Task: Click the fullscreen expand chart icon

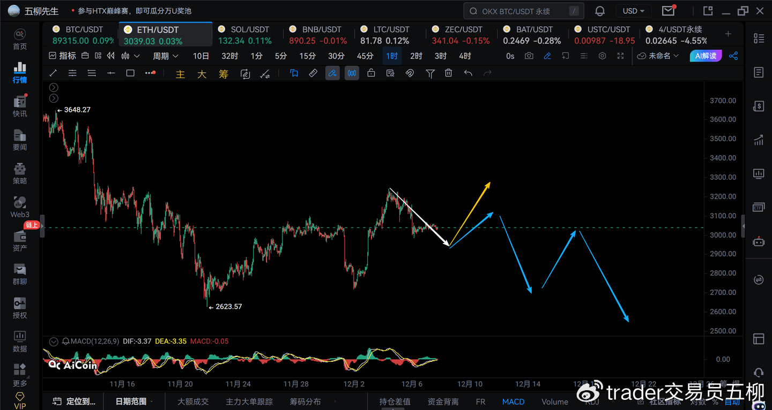Action: click(x=620, y=56)
